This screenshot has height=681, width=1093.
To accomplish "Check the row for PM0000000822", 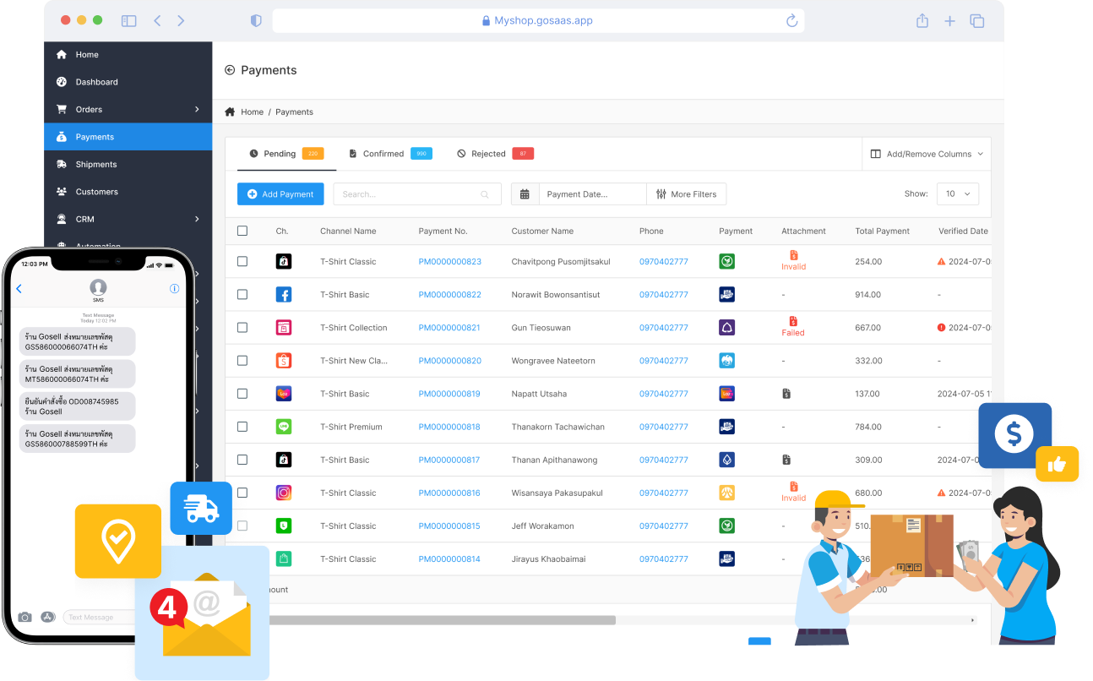I will 242,295.
